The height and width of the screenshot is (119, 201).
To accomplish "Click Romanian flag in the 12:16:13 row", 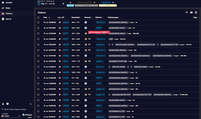I will pyautogui.click(x=59, y=117).
